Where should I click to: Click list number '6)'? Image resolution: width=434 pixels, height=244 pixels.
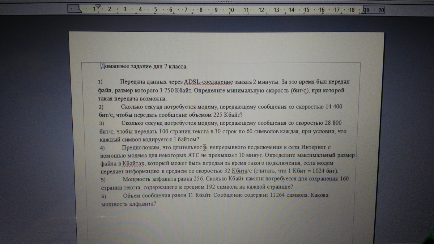(103, 197)
